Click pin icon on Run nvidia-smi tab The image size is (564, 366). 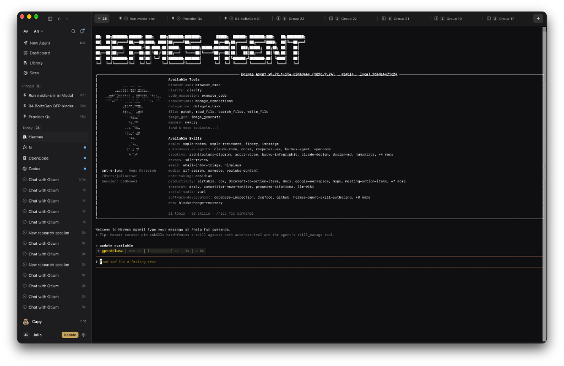click(121, 18)
